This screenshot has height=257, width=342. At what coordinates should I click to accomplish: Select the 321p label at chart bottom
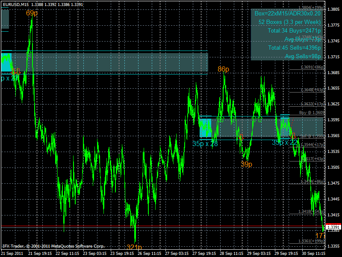(134, 247)
